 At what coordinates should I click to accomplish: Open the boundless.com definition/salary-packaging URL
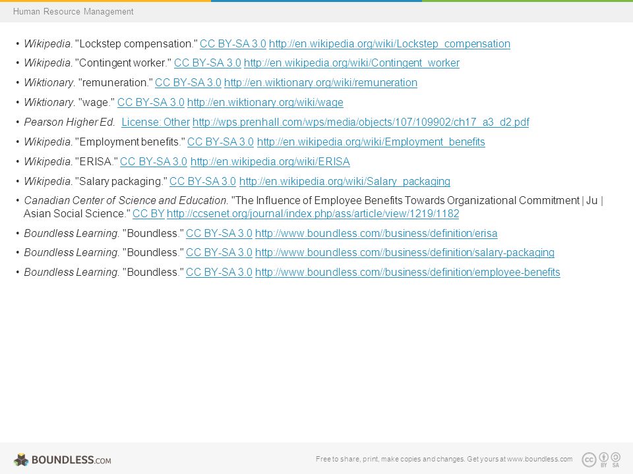[x=405, y=252]
